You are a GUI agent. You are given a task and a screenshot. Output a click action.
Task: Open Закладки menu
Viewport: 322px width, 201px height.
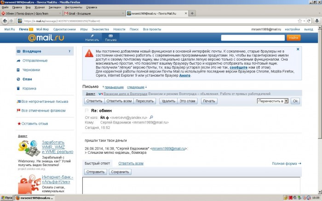click(55, 7)
